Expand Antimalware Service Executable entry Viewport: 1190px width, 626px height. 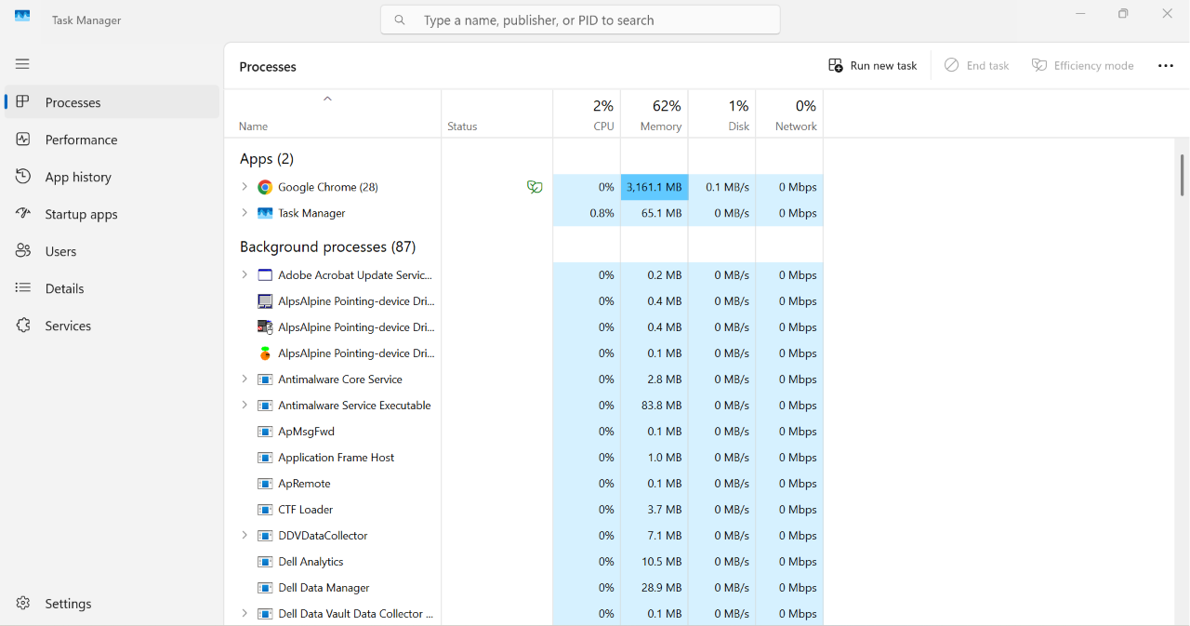(245, 406)
